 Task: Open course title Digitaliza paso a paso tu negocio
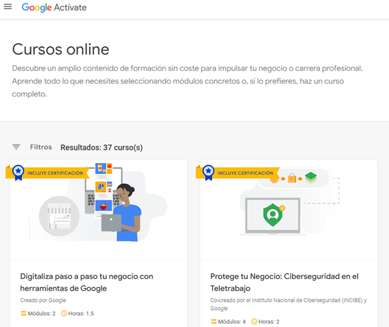coord(87,282)
